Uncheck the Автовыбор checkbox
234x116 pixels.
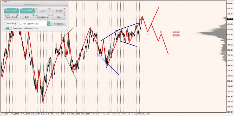coord(5,24)
